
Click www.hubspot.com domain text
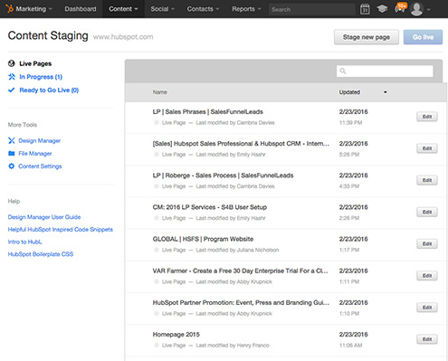(x=123, y=37)
